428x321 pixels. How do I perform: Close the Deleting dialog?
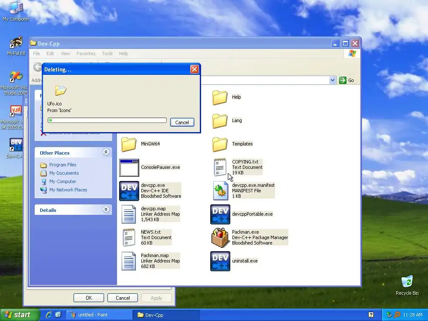click(x=194, y=69)
